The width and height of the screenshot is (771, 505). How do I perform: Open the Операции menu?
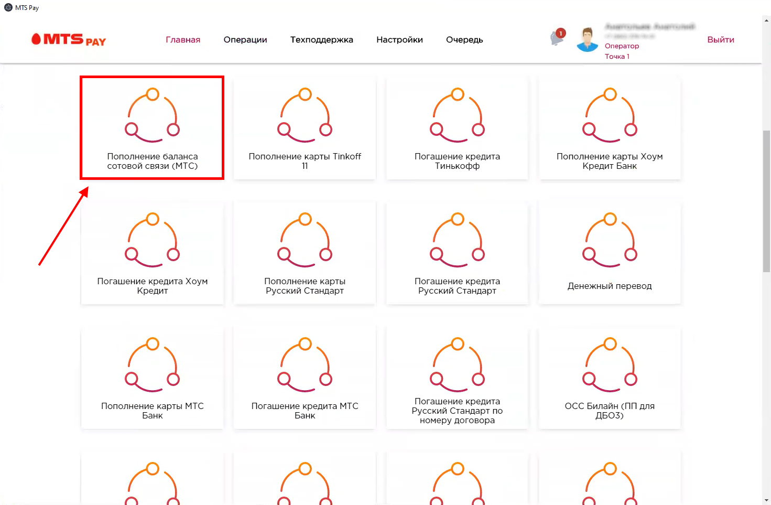[245, 40]
